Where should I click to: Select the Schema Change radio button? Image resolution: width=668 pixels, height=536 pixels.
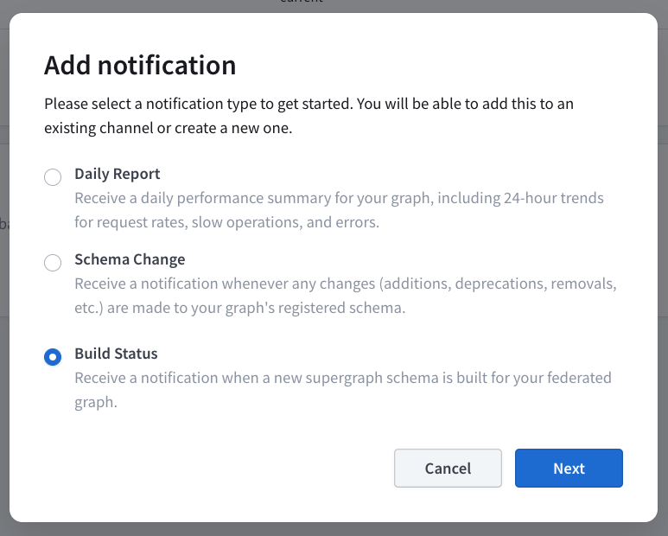[53, 263]
